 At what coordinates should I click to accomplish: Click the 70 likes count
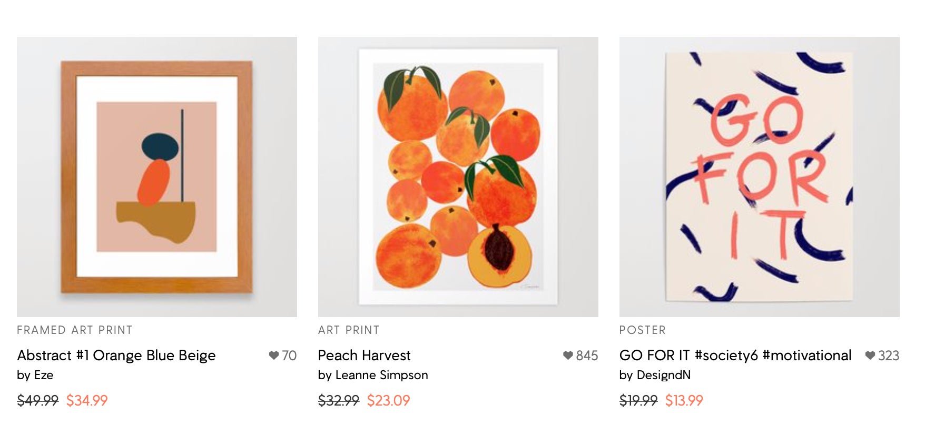click(289, 356)
